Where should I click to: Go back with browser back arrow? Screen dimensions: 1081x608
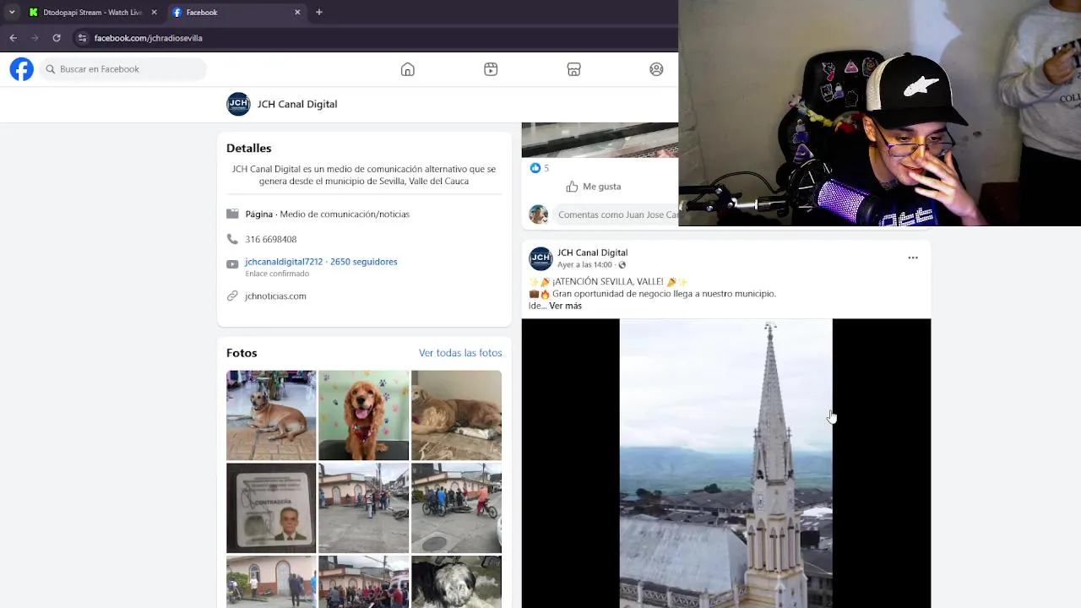tap(13, 38)
